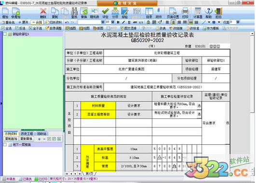The image size is (256, 183).
Task: Click the 合拢 (Collapse) tree button
Action: (x=37, y=22)
